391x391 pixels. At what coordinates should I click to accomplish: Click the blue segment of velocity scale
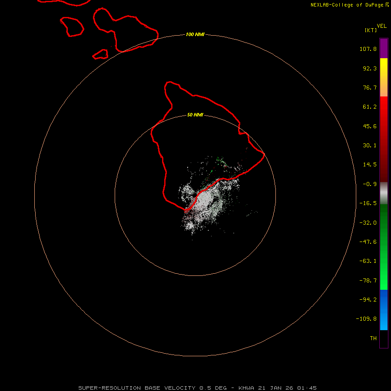(384, 310)
